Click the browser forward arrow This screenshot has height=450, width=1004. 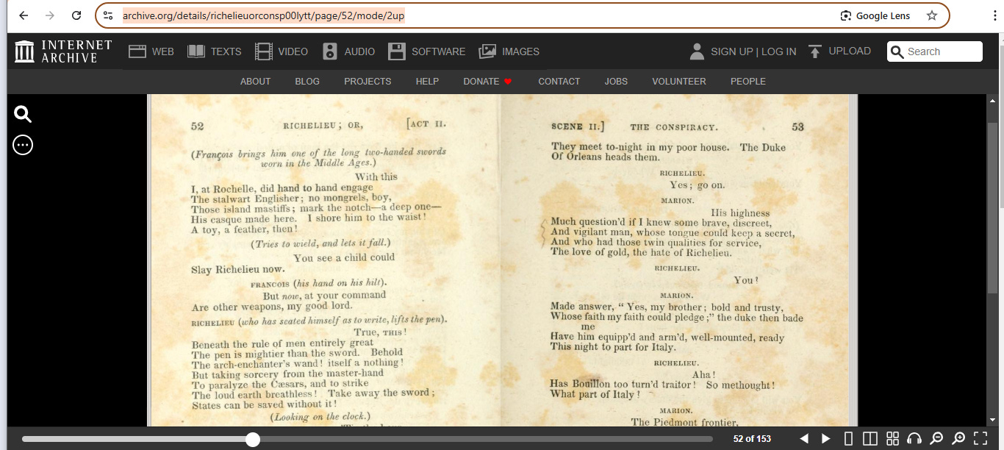coord(50,15)
